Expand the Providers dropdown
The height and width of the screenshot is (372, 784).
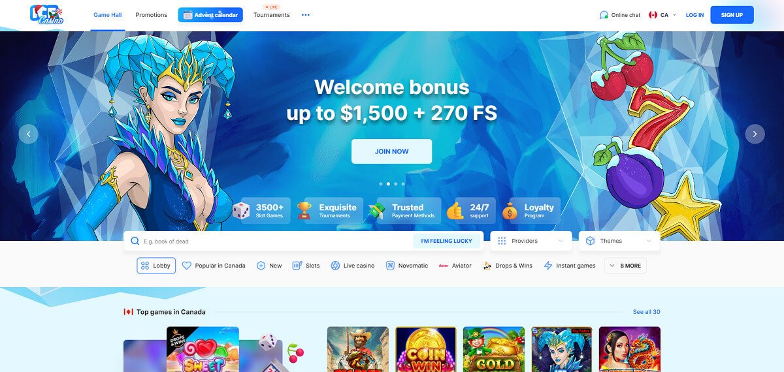[x=531, y=241]
